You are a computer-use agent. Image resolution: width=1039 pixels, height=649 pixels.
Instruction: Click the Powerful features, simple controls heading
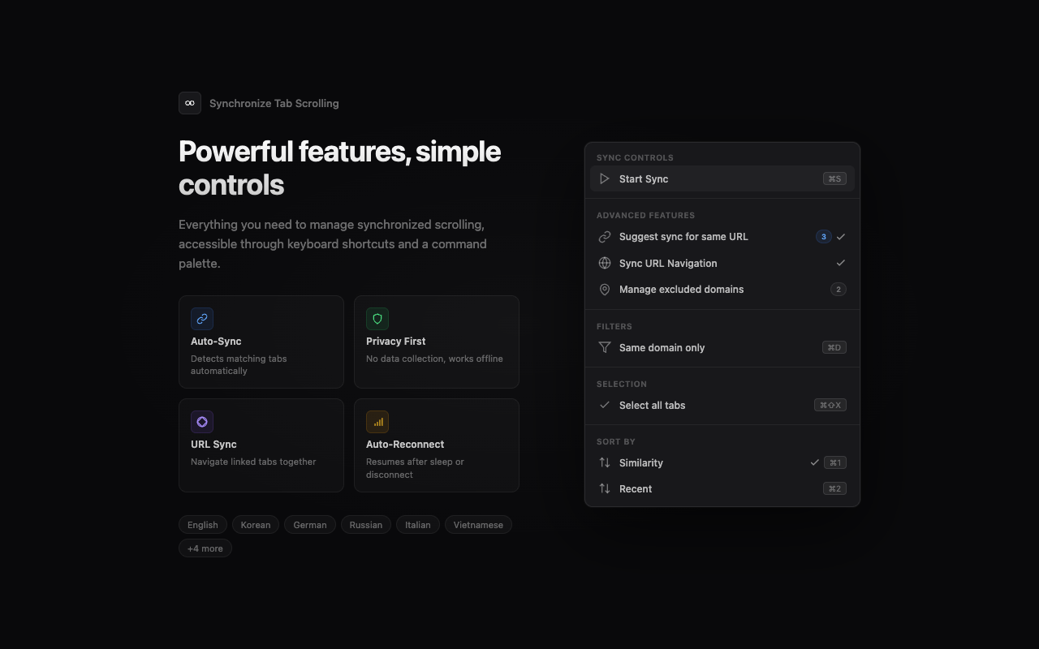pyautogui.click(x=340, y=168)
